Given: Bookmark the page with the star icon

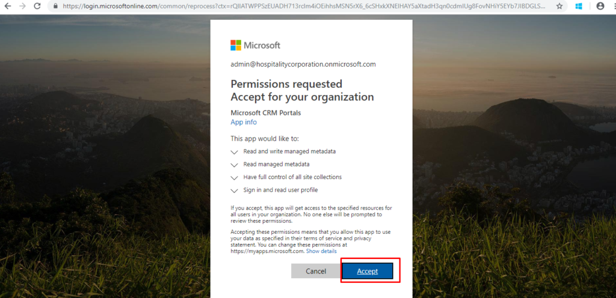Looking at the screenshot, I should (559, 6).
